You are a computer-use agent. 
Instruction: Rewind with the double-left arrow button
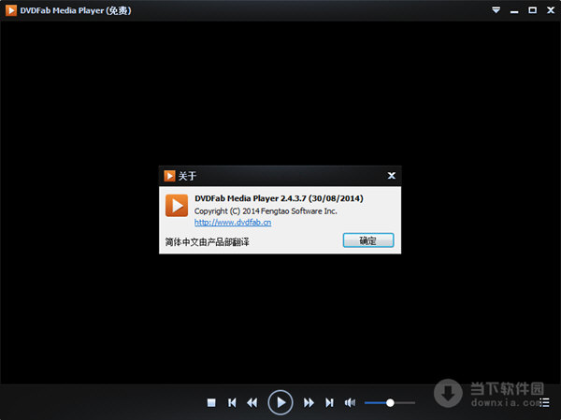252,403
